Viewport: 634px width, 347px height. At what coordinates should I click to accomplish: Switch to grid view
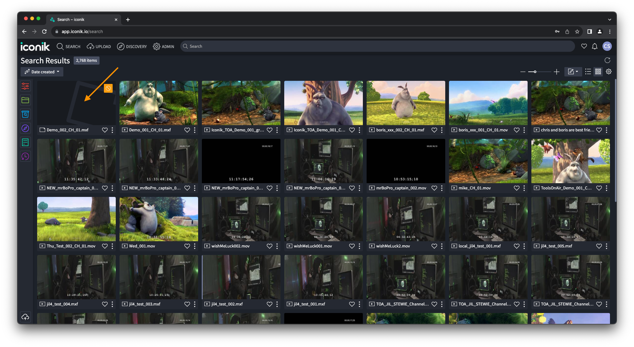(598, 72)
